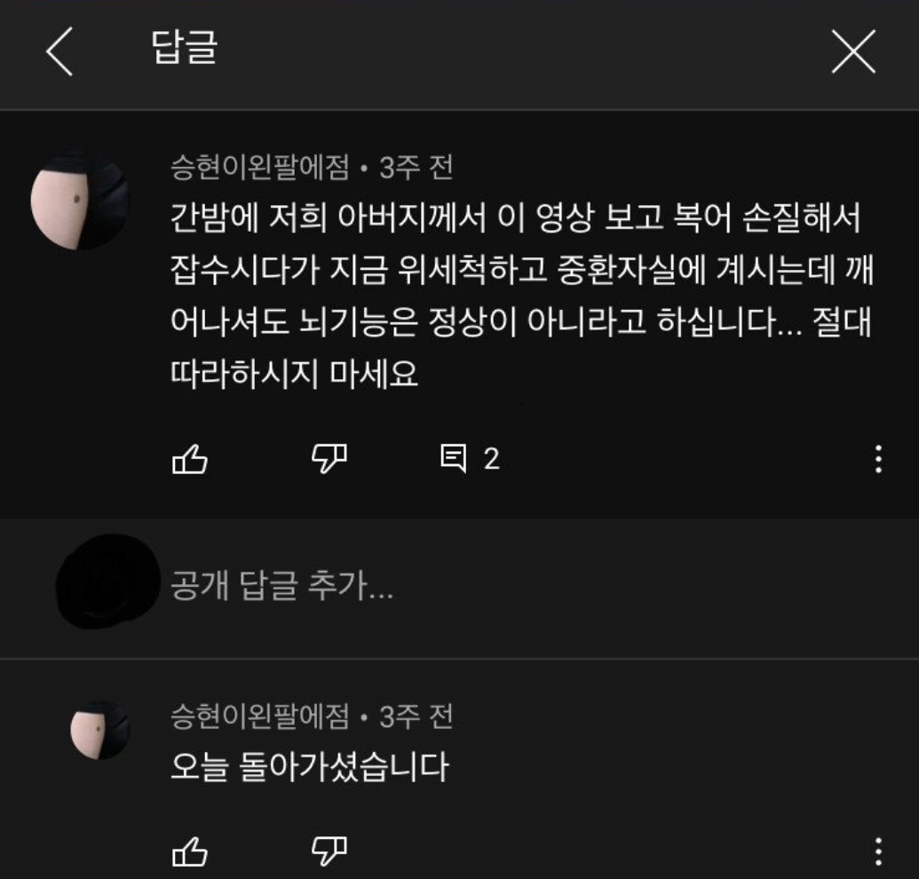
Task: Tap the 3주 전 timestamp on main comment
Action: (416, 168)
